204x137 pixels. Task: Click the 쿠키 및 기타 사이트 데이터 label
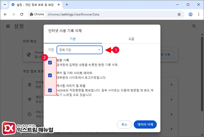click(x=75, y=73)
